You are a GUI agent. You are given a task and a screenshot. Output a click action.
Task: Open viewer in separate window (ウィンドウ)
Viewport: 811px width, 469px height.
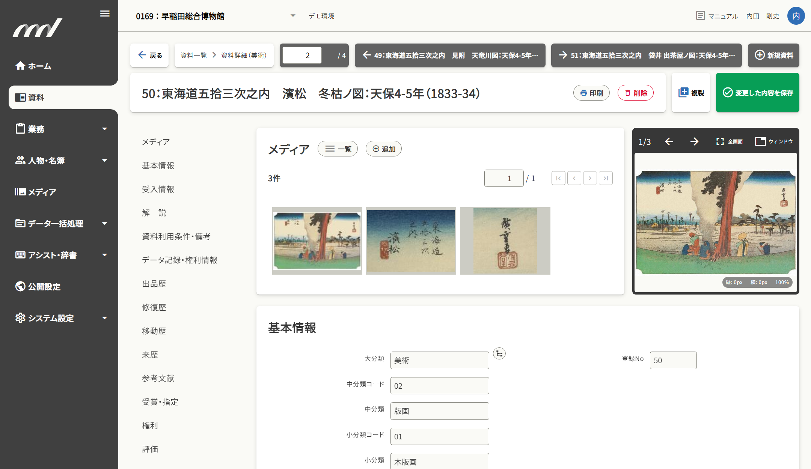tap(774, 141)
